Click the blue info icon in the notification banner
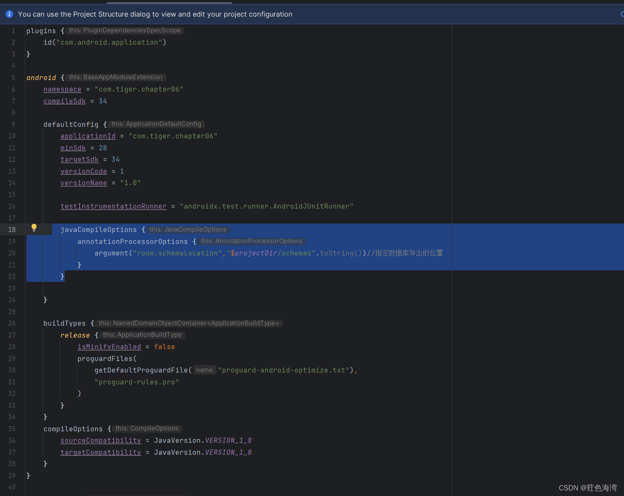 [x=9, y=14]
